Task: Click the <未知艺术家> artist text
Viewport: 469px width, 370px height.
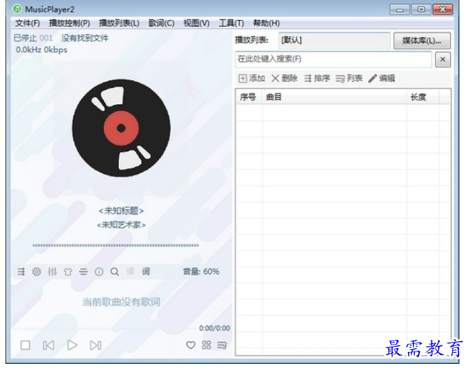Action: coord(121,224)
